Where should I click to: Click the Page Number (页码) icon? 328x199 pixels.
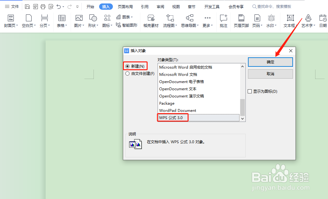coord(257,18)
